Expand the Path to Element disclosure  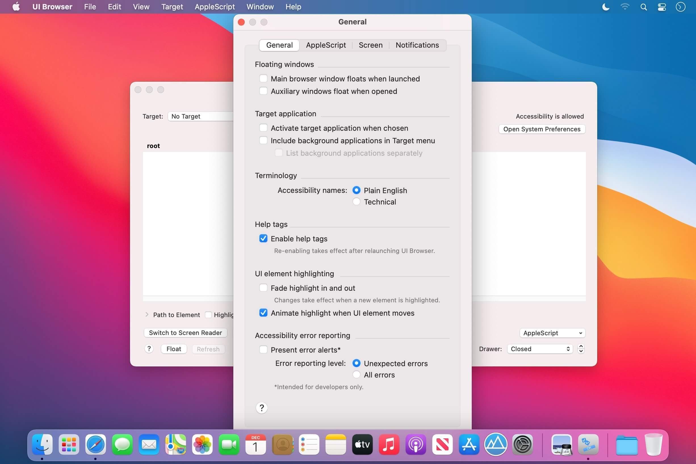point(147,315)
